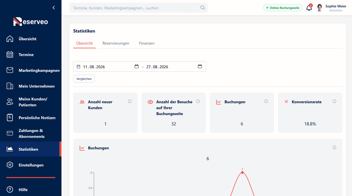Open the notifications bell icon
352x196 pixels.
click(309, 8)
